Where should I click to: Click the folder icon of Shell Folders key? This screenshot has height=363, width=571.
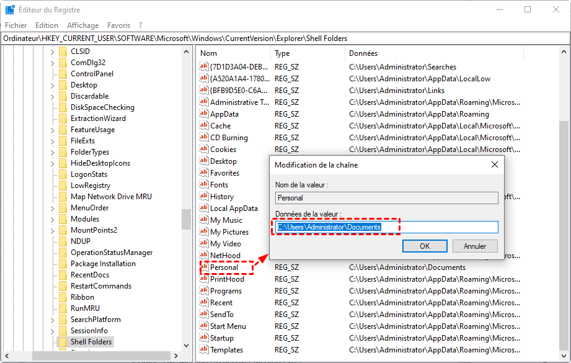tap(63, 342)
